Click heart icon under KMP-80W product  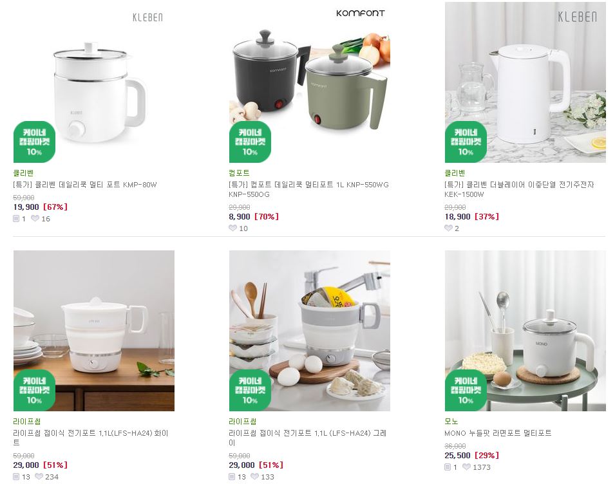35,218
